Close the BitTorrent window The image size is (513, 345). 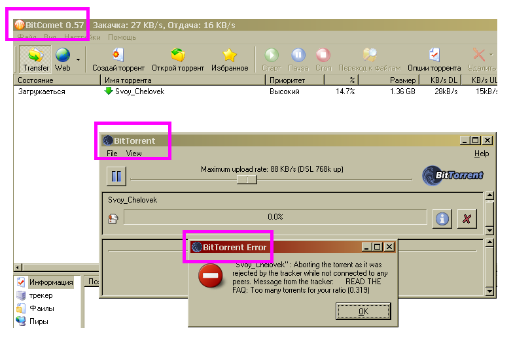tap(487, 140)
